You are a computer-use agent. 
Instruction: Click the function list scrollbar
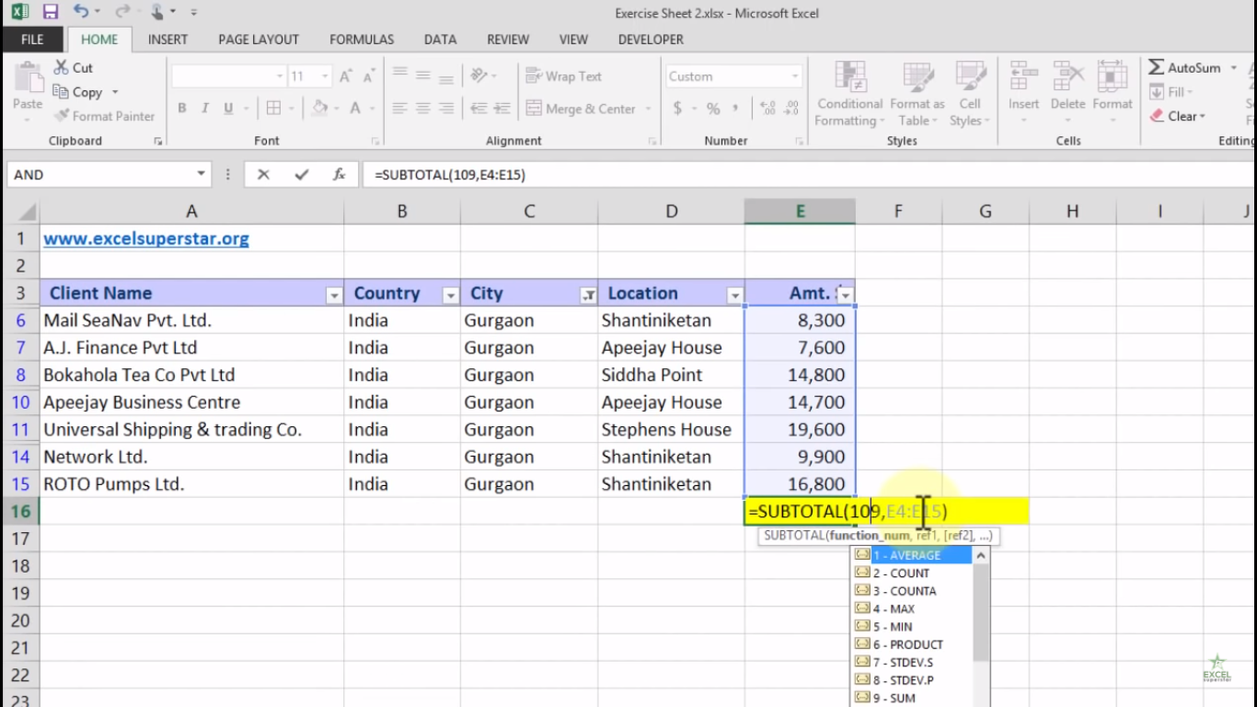tap(981, 611)
